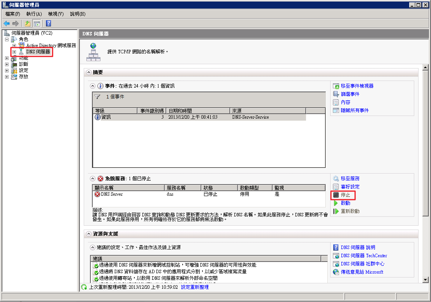Click the 來源 column header in events
Screen dimensions: 431x302
click(267, 111)
